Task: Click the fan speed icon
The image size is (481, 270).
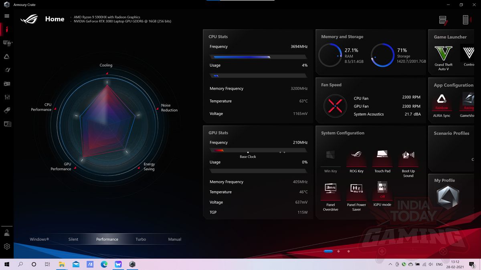Action: [335, 106]
